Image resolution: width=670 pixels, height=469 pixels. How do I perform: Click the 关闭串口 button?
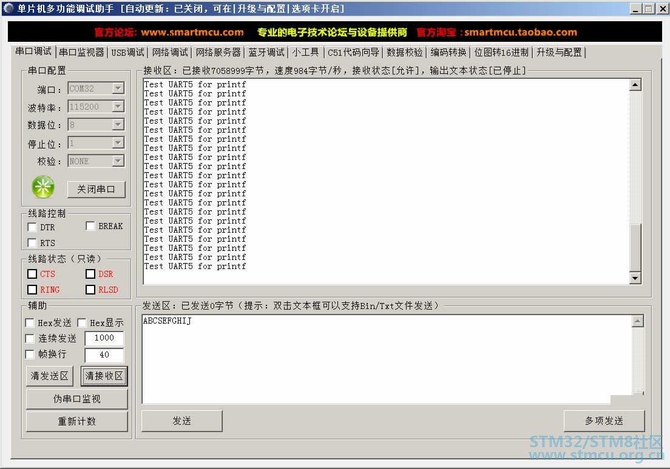click(x=96, y=189)
